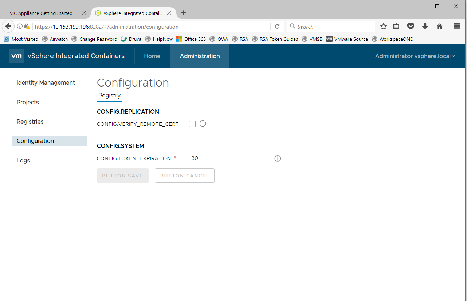Select the Registry configuration tab
Viewport: 467px width, 301px height.
pos(109,95)
